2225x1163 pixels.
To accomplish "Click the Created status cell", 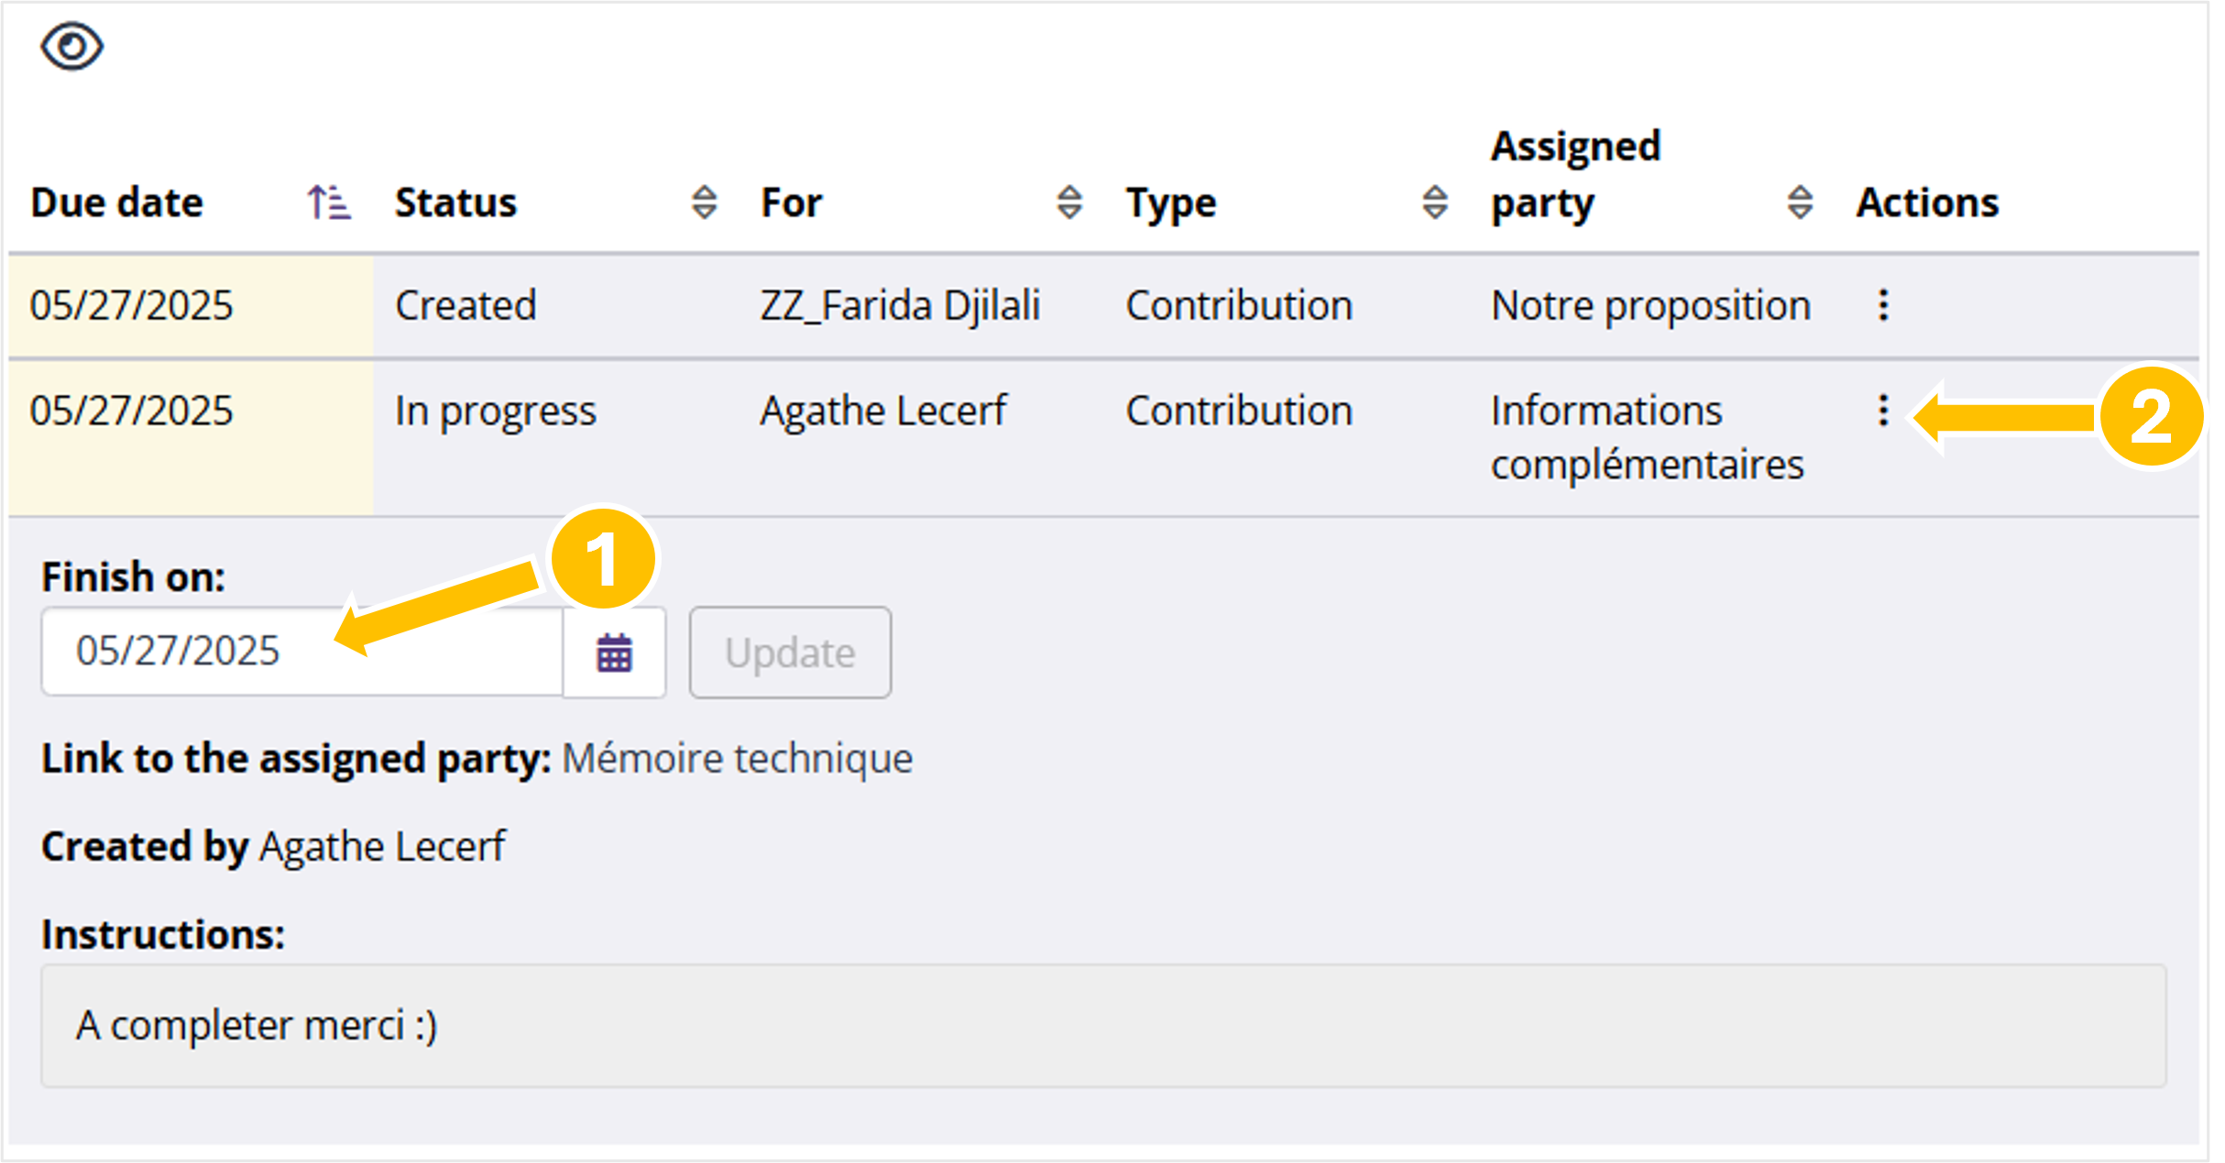I will [466, 305].
